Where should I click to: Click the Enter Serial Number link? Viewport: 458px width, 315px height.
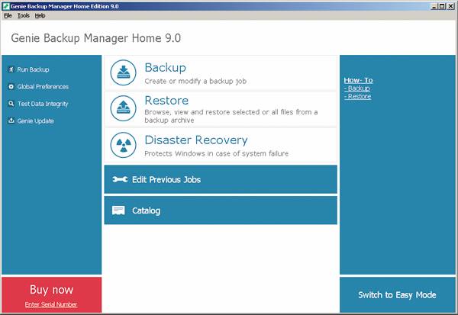click(51, 304)
